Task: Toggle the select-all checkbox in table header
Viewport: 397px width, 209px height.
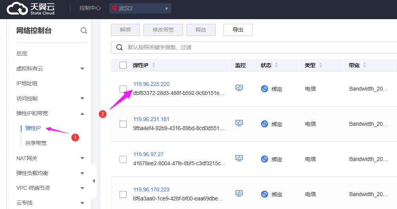Action: point(123,65)
